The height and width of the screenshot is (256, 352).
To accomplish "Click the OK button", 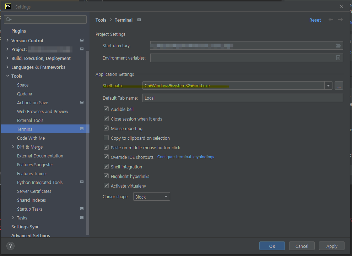I will [272, 246].
